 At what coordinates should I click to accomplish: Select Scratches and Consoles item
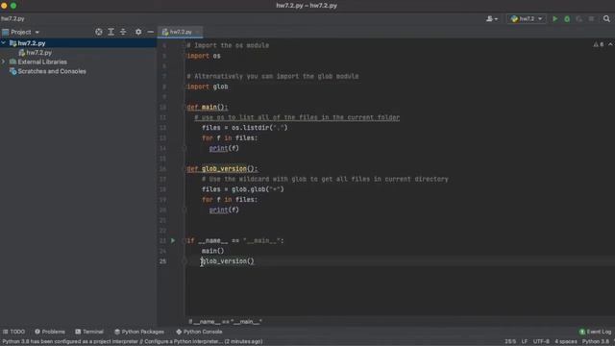(51, 71)
